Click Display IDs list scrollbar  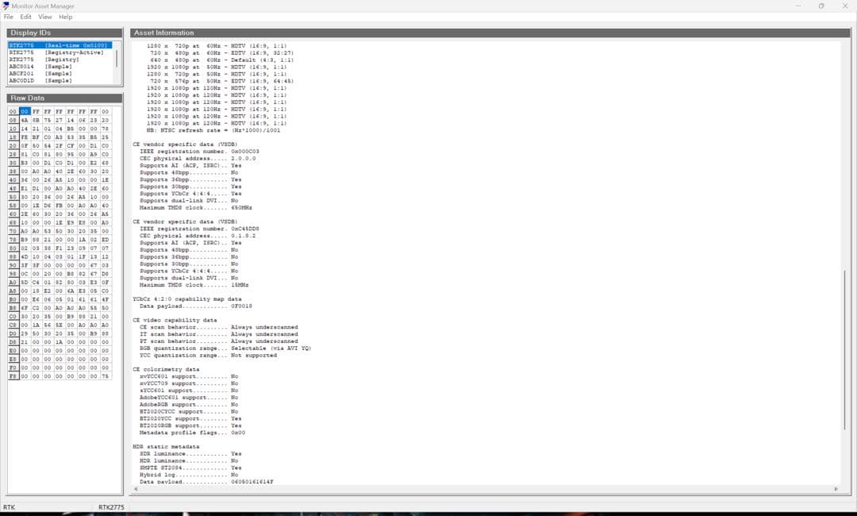[x=117, y=59]
